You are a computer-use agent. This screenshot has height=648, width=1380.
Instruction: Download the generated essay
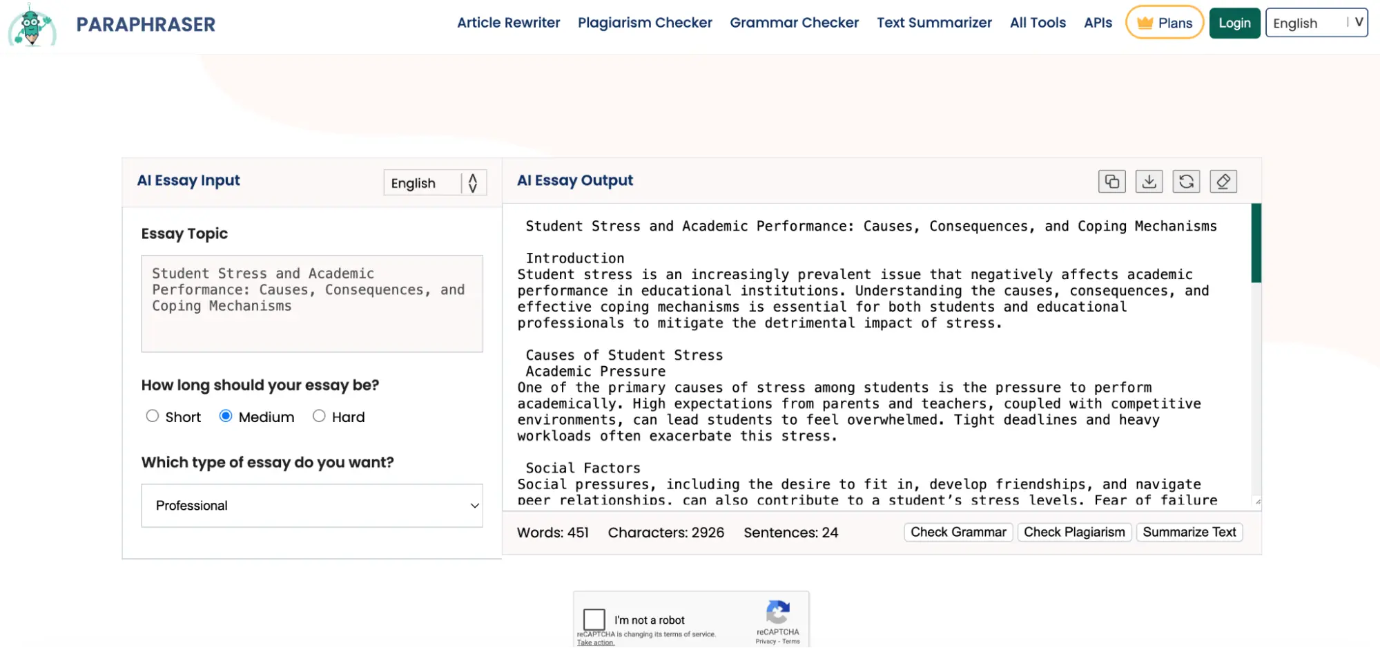(1149, 182)
